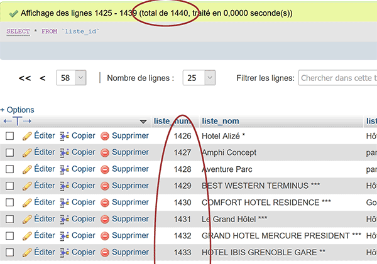Click the Supprimer link for row 1428
Viewport: 377px width, 264px height.
130,169
